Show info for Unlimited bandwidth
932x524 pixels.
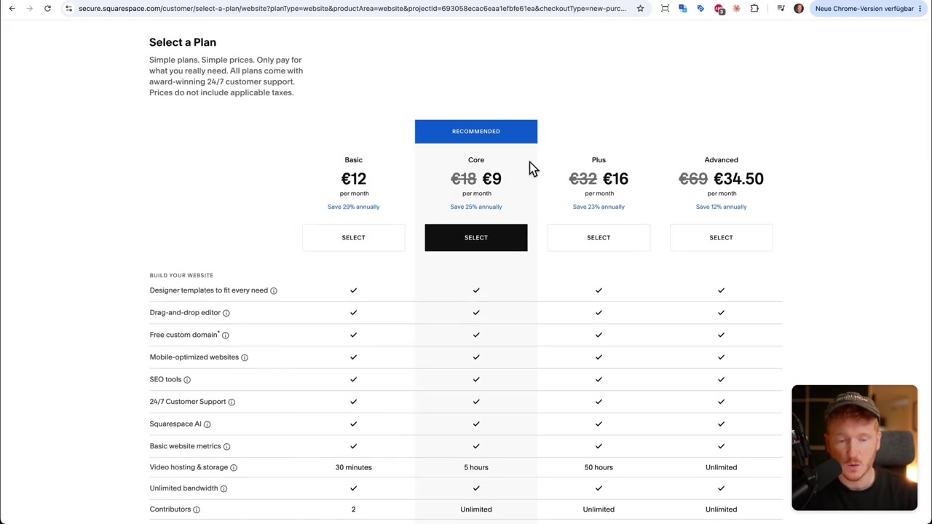pos(224,488)
